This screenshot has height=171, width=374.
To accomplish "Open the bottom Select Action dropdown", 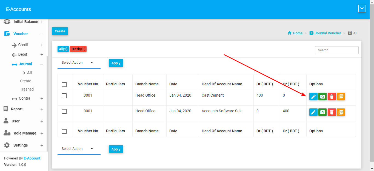I will coord(79,149).
